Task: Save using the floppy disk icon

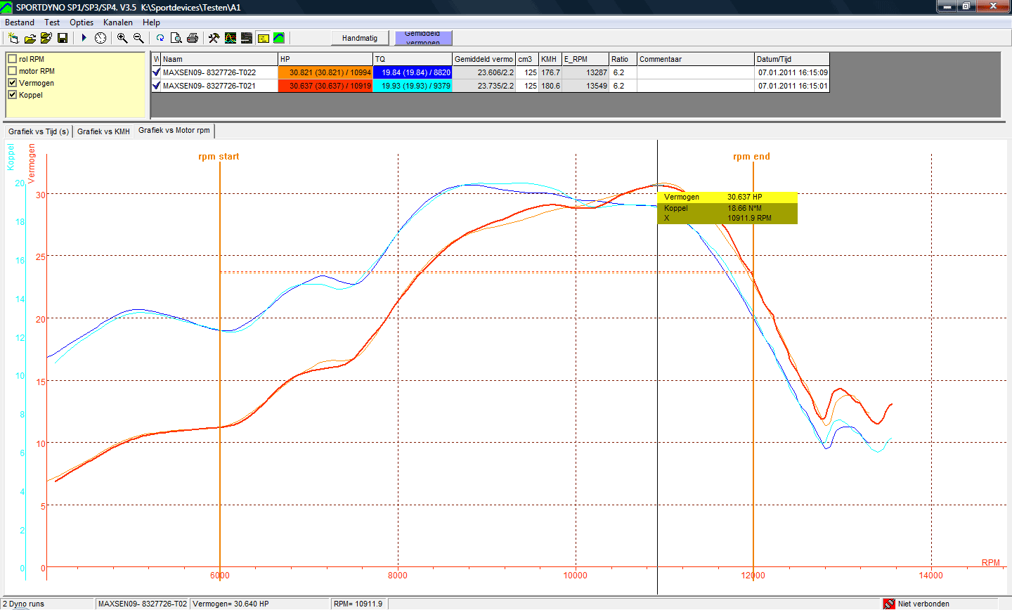Action: tap(63, 38)
